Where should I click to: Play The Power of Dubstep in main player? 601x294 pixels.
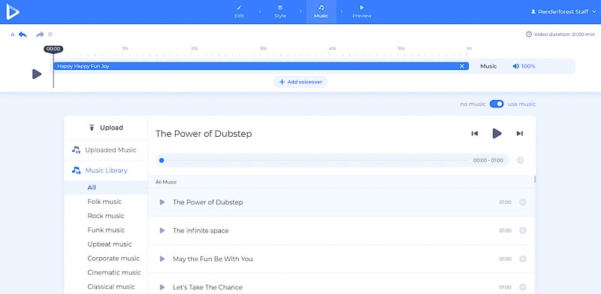(497, 134)
